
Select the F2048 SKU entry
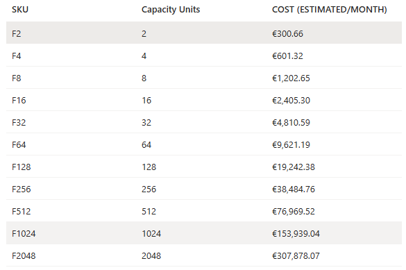[24, 256]
